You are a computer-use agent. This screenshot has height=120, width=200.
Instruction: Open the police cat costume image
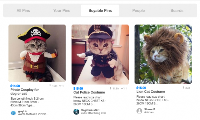100,54
